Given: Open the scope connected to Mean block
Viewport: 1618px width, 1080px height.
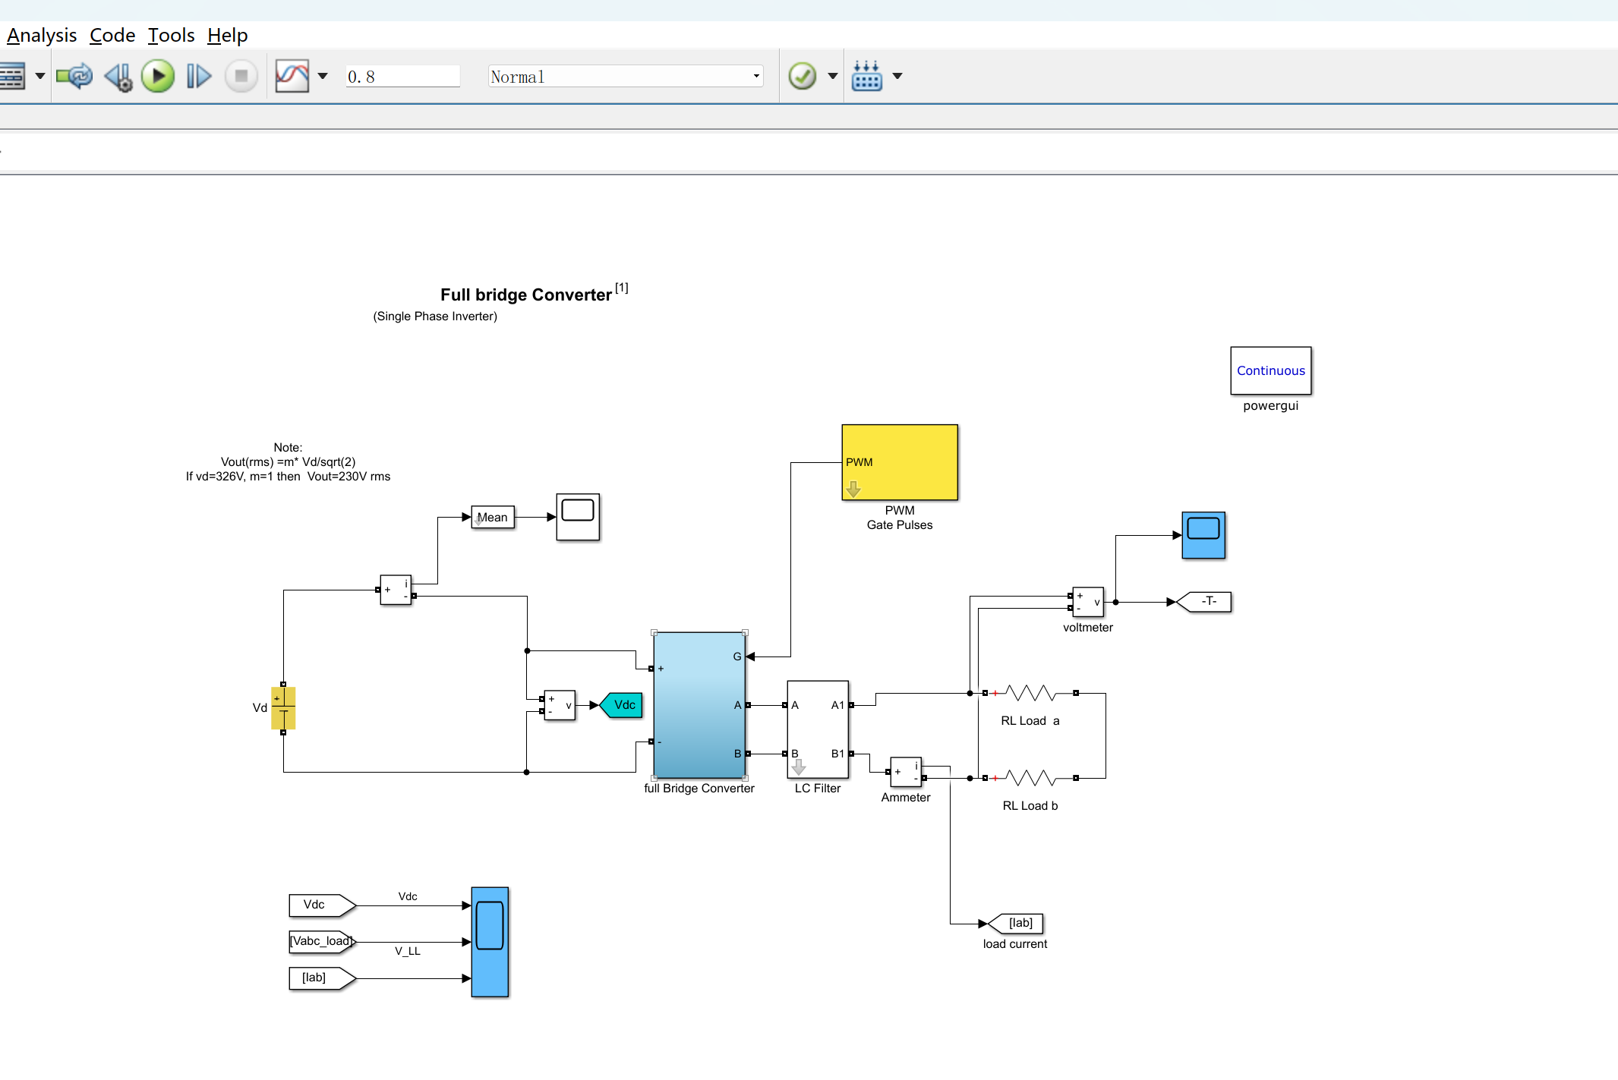Looking at the screenshot, I should [577, 517].
